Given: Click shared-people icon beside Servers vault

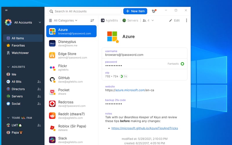Looking at the screenshot, I should click(x=39, y=96).
